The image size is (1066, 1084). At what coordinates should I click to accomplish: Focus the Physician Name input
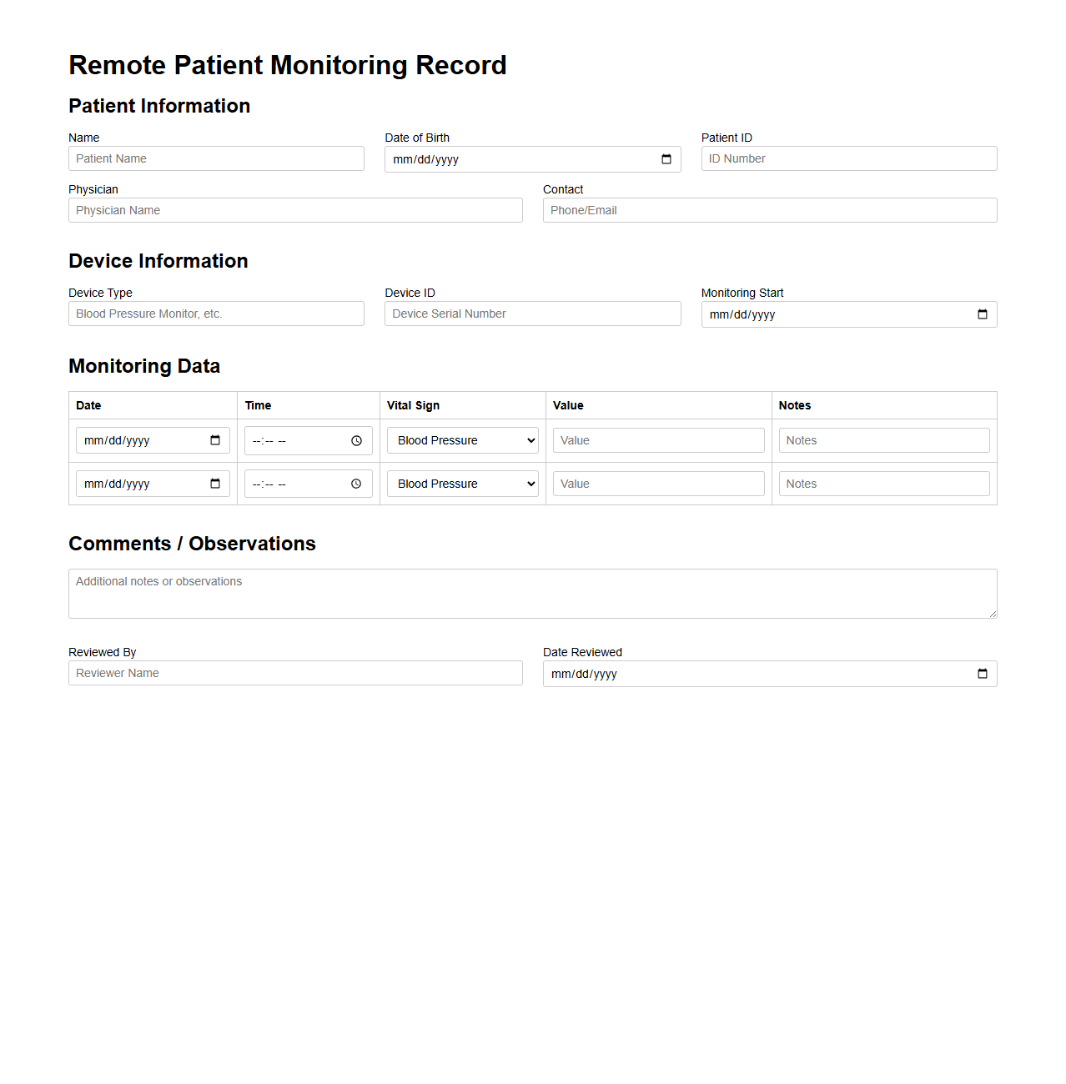[294, 210]
